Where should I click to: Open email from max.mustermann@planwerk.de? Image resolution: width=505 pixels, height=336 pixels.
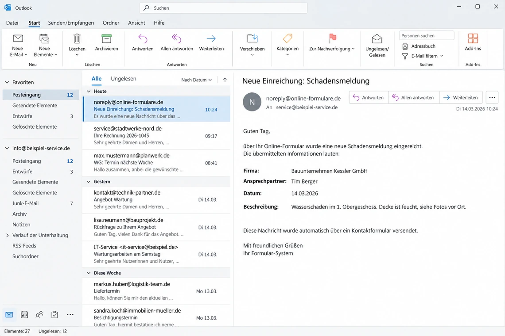[x=156, y=163]
